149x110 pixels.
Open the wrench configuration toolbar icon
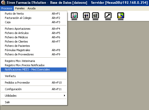click(108, 16)
